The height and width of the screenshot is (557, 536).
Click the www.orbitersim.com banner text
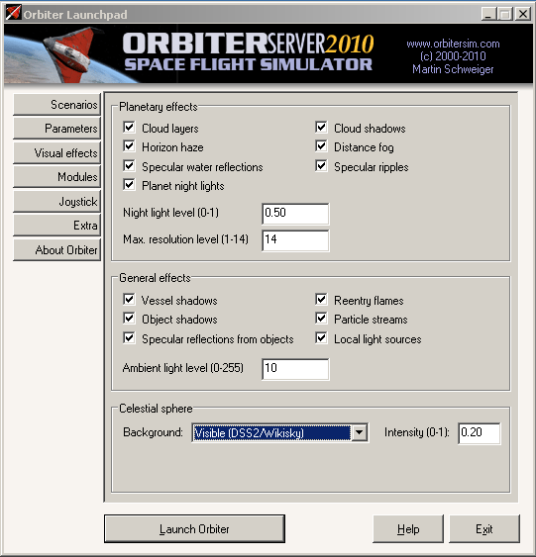click(453, 44)
